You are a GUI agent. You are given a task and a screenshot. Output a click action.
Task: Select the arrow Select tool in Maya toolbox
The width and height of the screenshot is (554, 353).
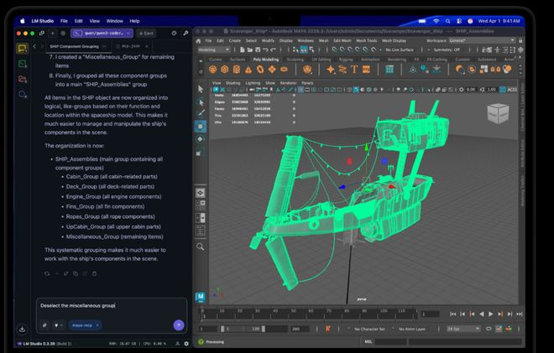coord(201,89)
